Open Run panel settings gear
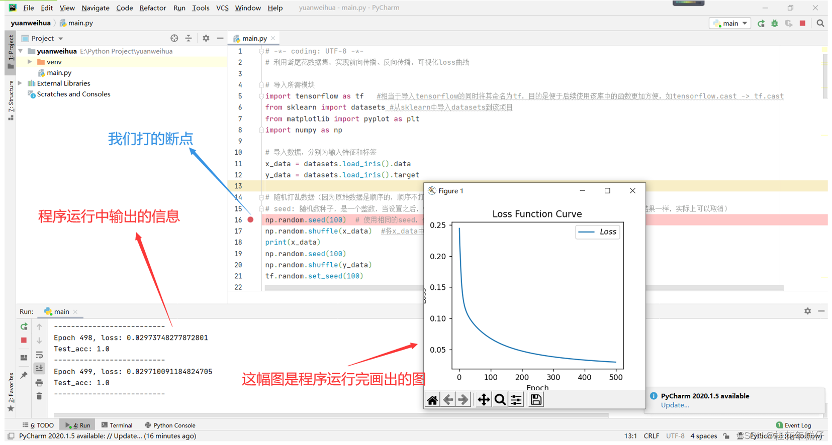 point(807,311)
